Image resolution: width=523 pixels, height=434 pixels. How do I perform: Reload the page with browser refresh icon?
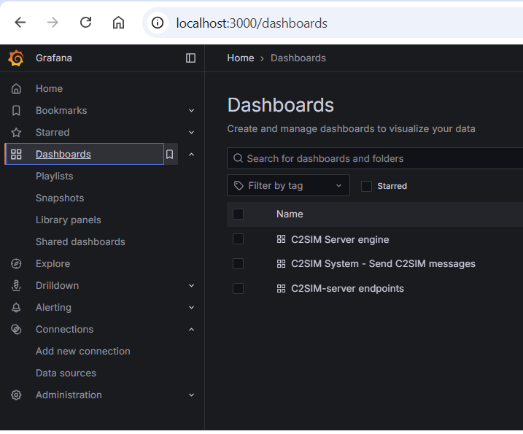point(85,23)
